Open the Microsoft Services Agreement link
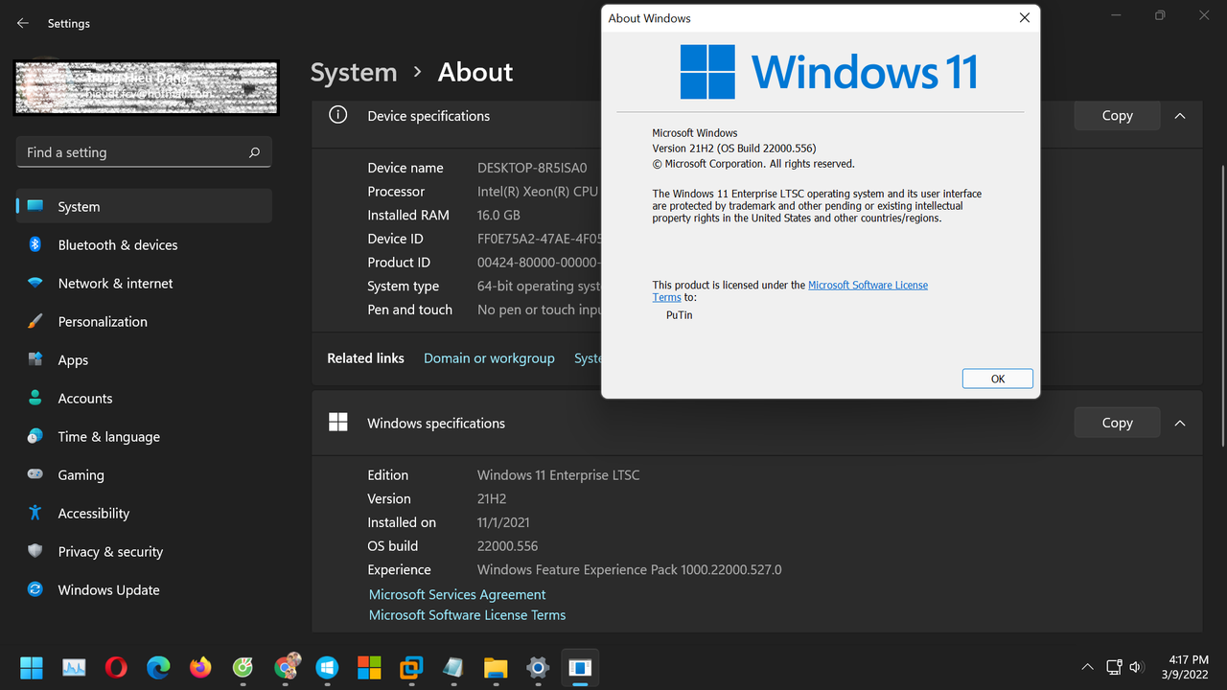1227x690 pixels. 457,594
